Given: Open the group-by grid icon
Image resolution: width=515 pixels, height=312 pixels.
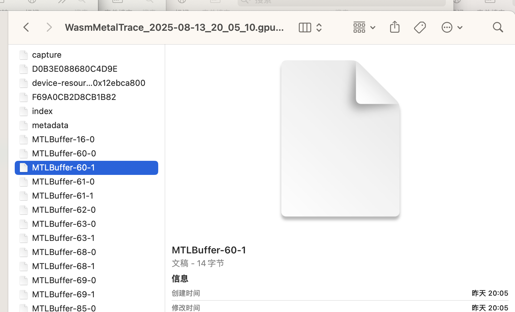Looking at the screenshot, I should 359,28.
